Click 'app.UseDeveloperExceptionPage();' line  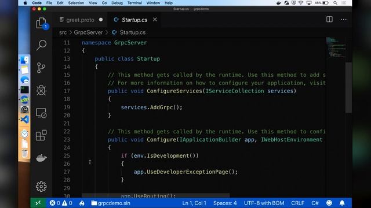[185, 172]
